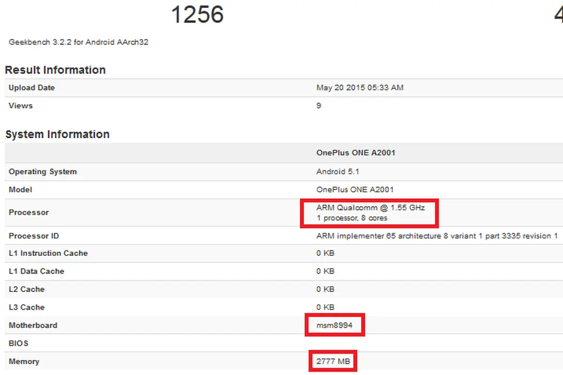Screen dimensions: 563x375
Task: Click the Model row label
Action: point(20,189)
